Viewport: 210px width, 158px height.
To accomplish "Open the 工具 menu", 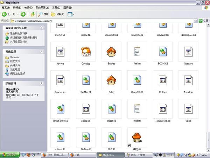I will pyautogui.click(x=56, y=7).
